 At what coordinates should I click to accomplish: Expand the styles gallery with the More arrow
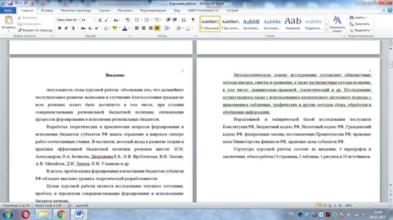pos(326,30)
